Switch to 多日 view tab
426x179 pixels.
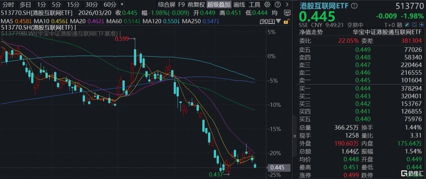(x=25, y=5)
